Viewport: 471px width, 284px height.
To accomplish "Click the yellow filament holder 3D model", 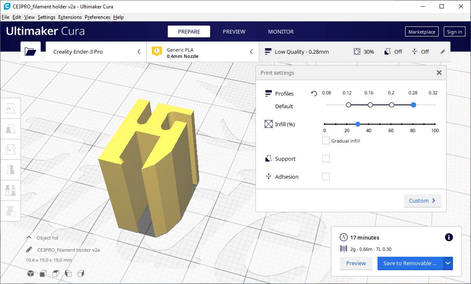I will [150, 168].
